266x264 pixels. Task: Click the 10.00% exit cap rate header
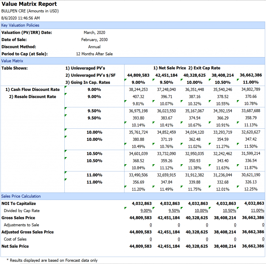pos(195,82)
